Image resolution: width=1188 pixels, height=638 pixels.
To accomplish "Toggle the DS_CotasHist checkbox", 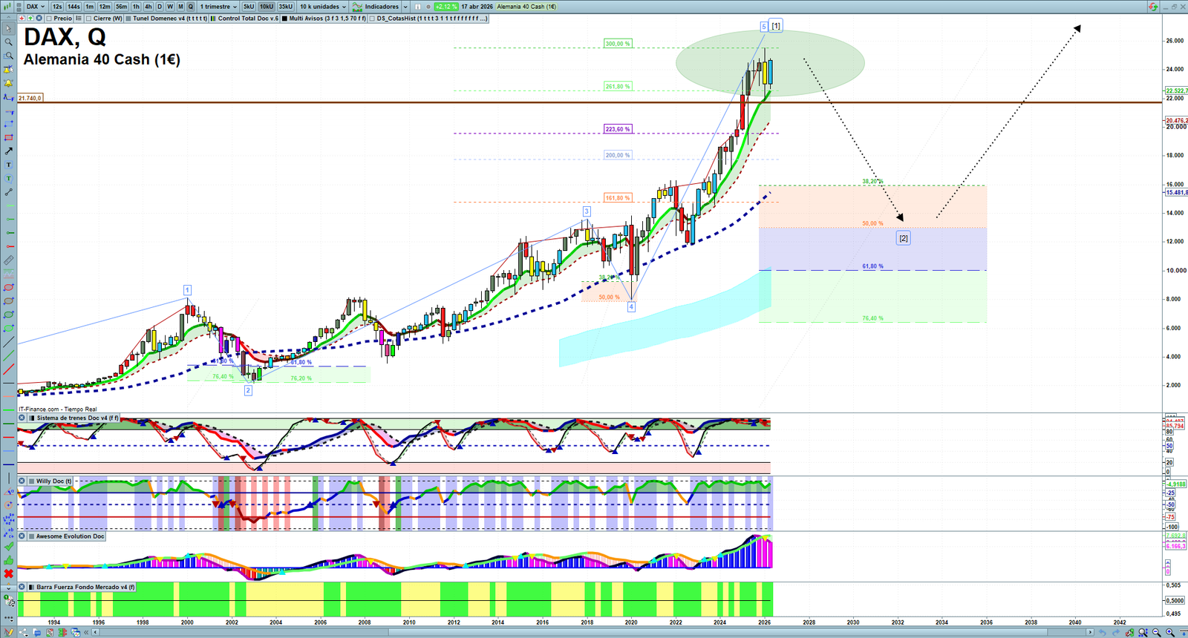I will point(372,19).
